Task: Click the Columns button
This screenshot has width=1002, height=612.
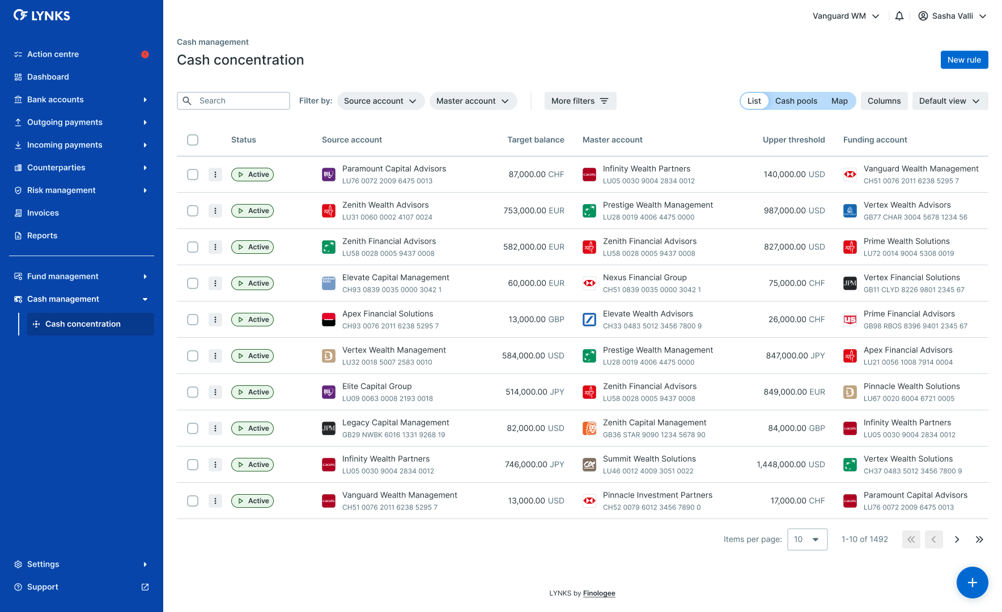Action: coord(884,101)
